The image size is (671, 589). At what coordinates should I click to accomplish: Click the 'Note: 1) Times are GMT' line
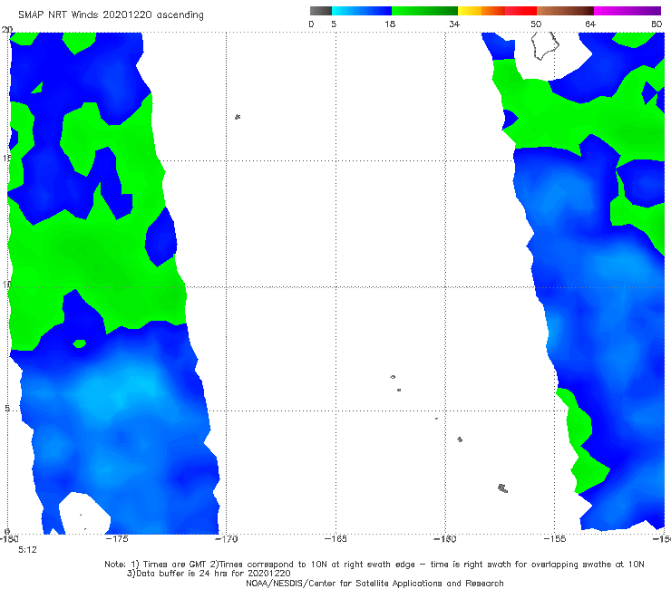374,565
